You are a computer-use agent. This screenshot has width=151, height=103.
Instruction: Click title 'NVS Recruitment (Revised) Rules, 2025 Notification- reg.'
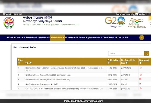coord(48,80)
